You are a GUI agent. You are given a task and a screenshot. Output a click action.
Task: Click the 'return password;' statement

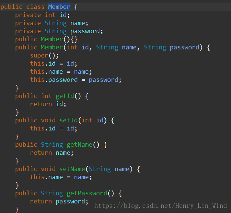[x=59, y=202]
